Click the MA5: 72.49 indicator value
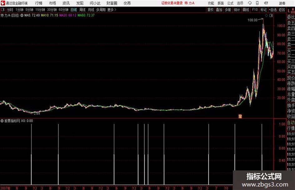This screenshot has width=295, height=190. (32, 15)
